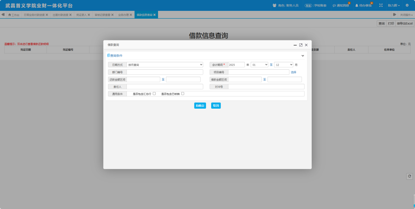Switch to the 业务办理 tab
Screen dimensions: 415x209
[124, 15]
